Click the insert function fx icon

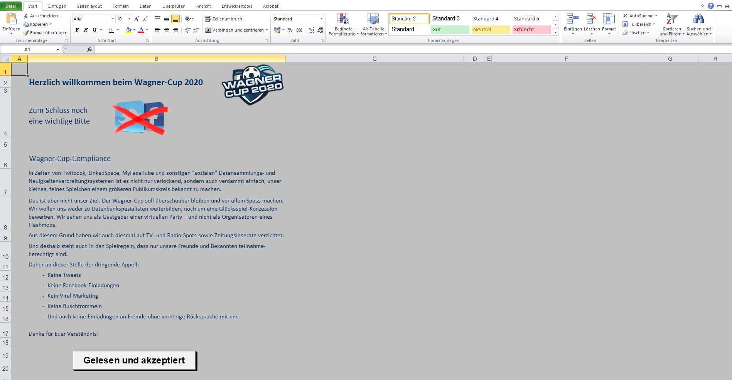tap(89, 49)
